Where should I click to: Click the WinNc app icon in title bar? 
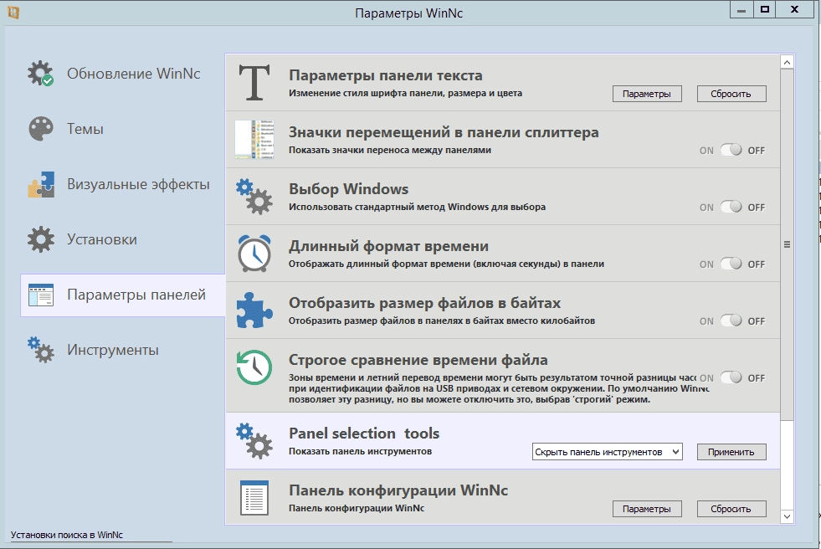pyautogui.click(x=13, y=12)
